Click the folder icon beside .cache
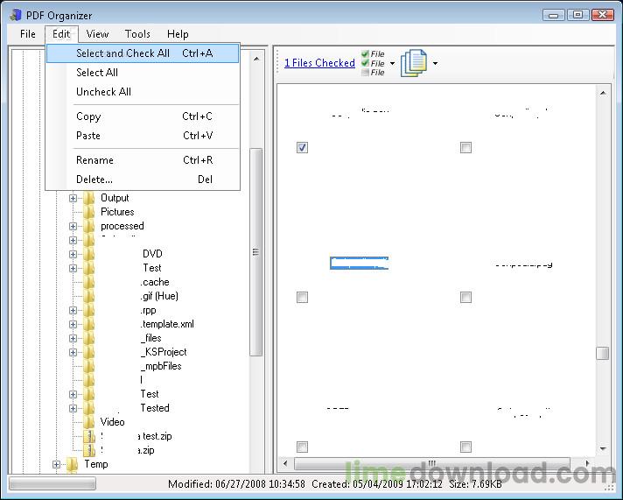623x500 pixels. click(x=88, y=282)
